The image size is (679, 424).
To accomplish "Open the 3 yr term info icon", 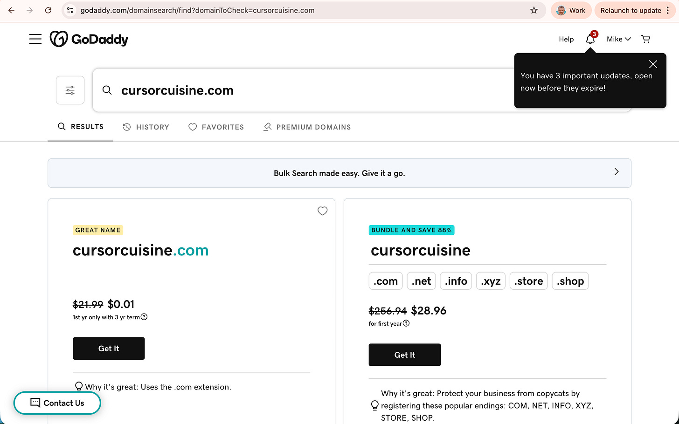I will (x=144, y=317).
